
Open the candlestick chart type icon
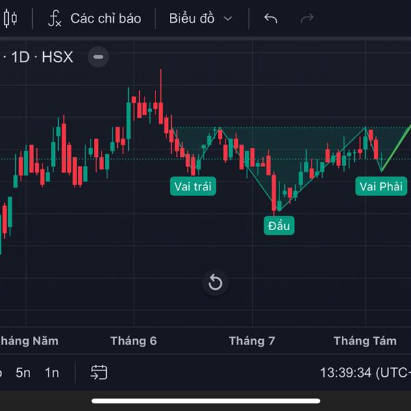click(10, 18)
